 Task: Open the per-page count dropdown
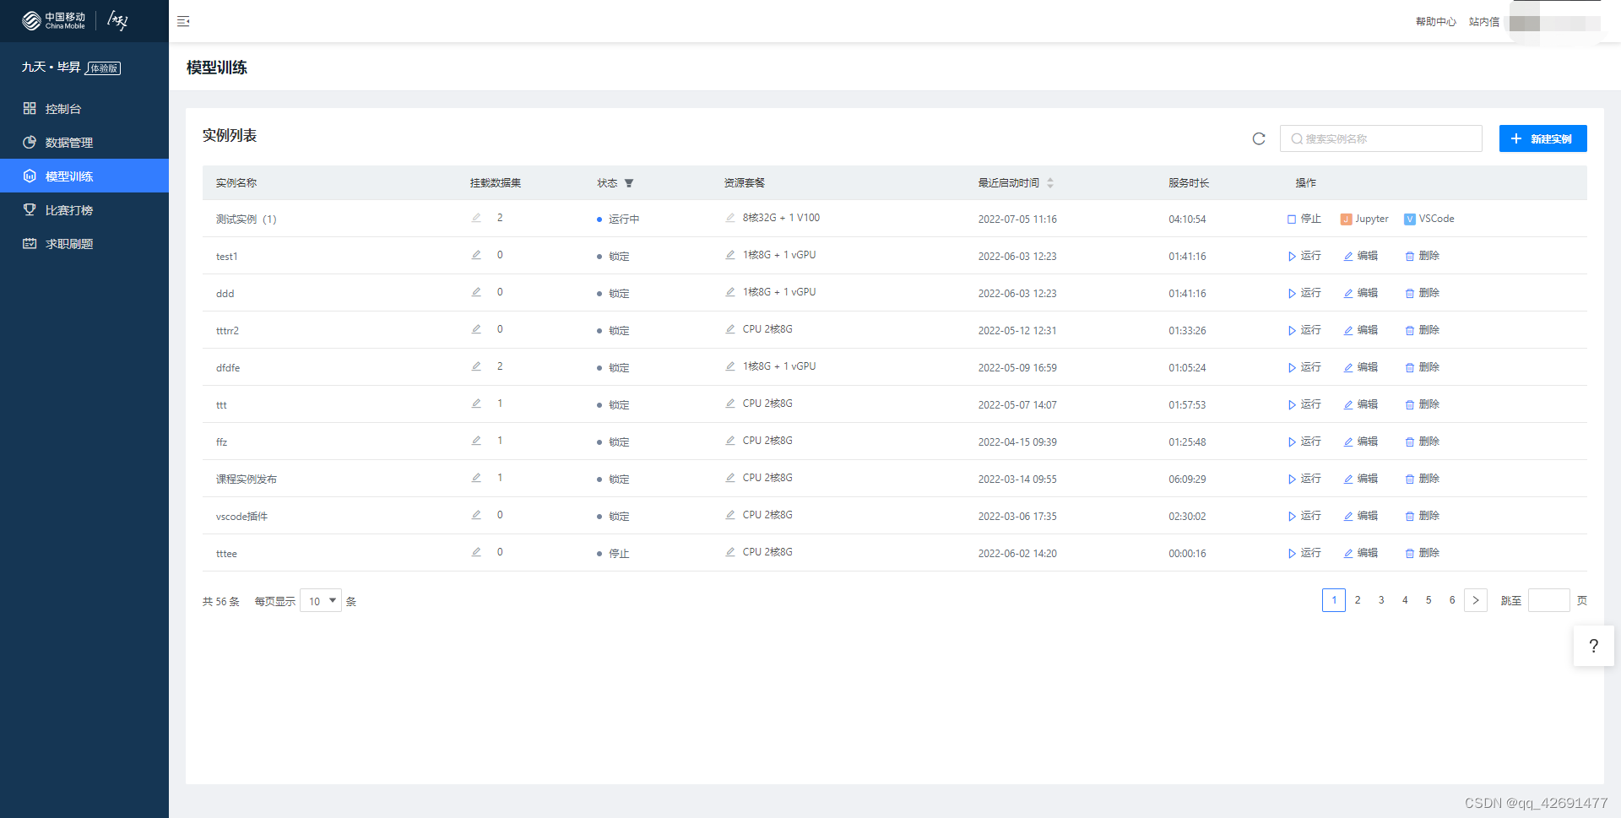[x=321, y=600]
